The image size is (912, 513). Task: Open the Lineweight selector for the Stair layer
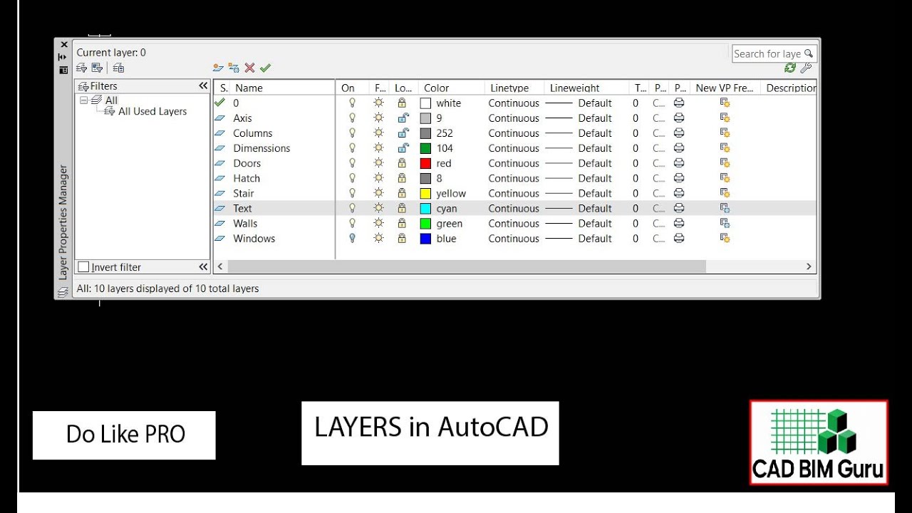[579, 193]
